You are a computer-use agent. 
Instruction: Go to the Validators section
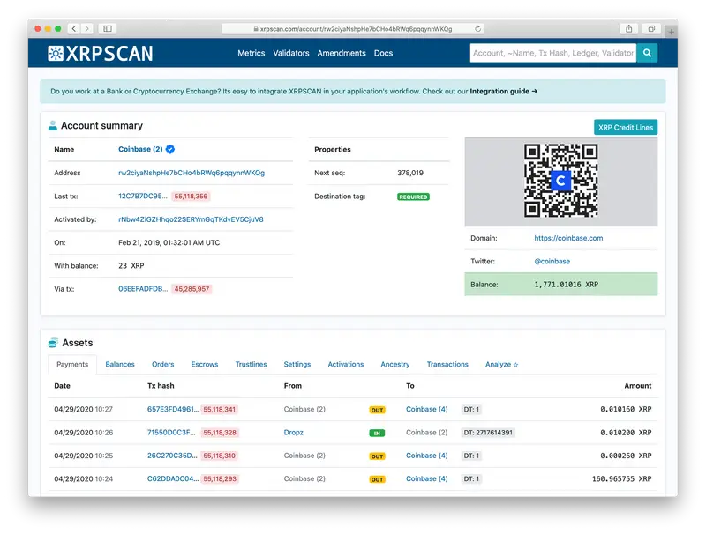(291, 53)
